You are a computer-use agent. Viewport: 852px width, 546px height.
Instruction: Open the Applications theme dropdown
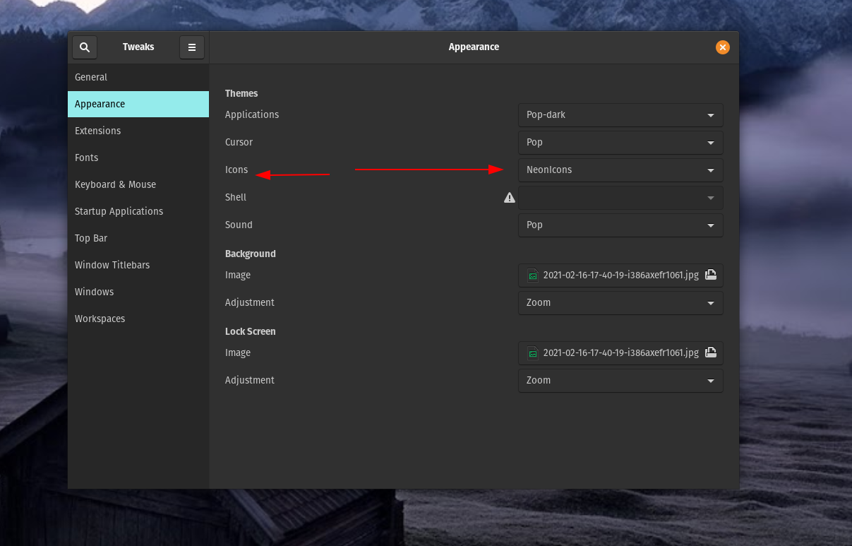point(620,115)
